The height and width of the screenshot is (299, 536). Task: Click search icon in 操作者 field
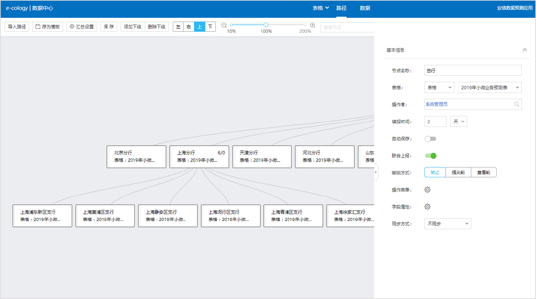click(517, 104)
